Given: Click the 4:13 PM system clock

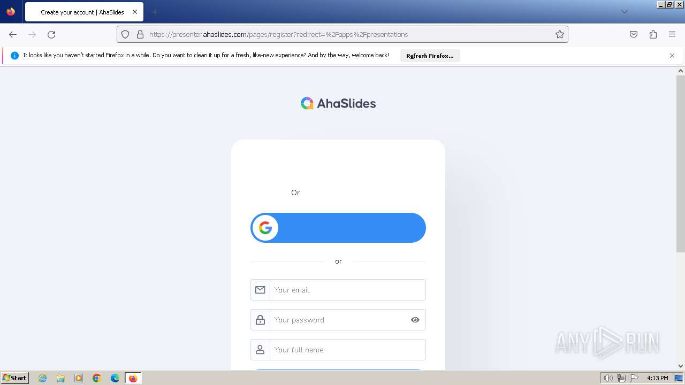Looking at the screenshot, I should [657, 378].
